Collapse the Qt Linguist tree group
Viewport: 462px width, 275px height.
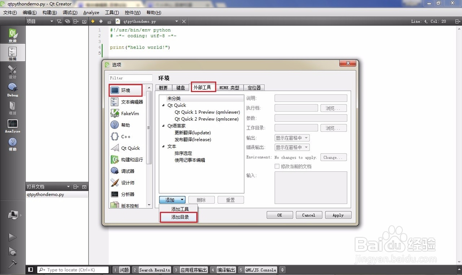coord(163,126)
